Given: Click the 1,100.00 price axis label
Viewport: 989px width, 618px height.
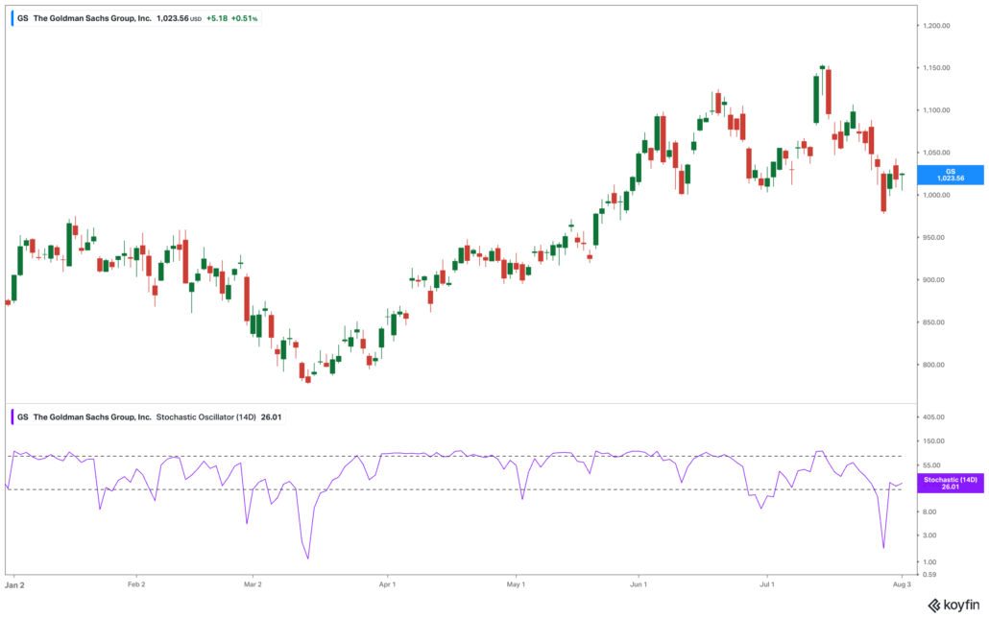Looking at the screenshot, I should point(936,110).
